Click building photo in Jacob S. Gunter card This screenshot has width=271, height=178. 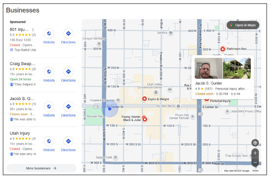[x=237, y=68]
